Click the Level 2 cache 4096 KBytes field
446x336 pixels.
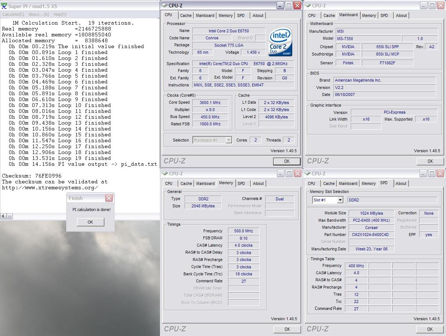(276, 117)
